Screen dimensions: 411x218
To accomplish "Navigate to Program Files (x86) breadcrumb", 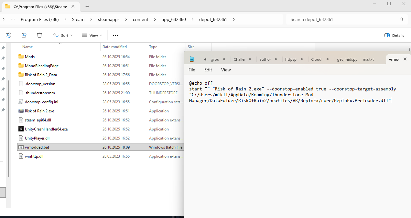I will click(x=40, y=19).
